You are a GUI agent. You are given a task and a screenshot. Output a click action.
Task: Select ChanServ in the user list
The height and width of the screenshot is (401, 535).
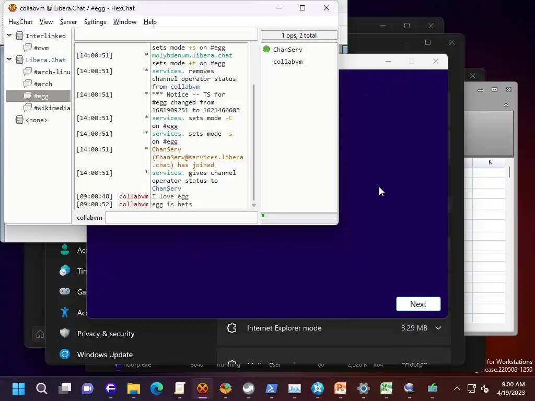(x=288, y=50)
